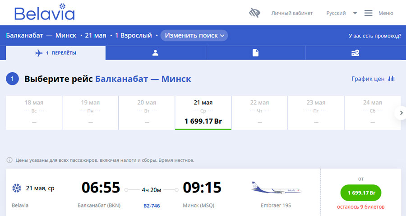This screenshot has width=406, height=216.
Task: Open Личный кабинет link
Action: pos(292,13)
